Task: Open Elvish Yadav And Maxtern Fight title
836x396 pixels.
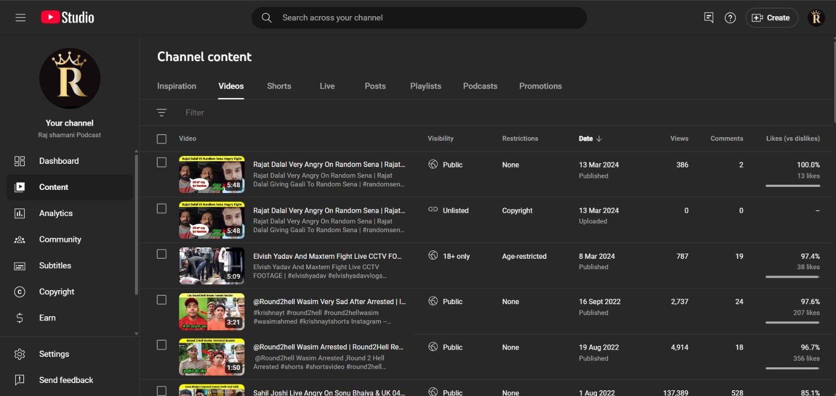Action: [328, 256]
